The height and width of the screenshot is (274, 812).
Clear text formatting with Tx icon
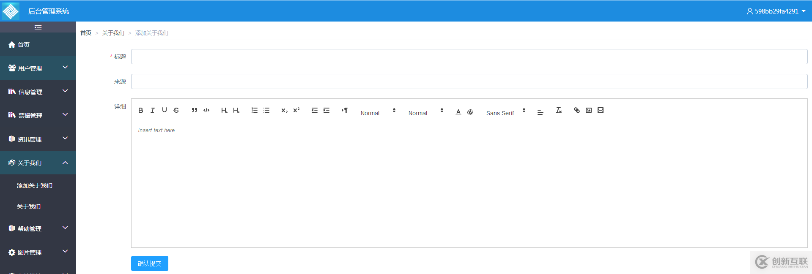[559, 110]
